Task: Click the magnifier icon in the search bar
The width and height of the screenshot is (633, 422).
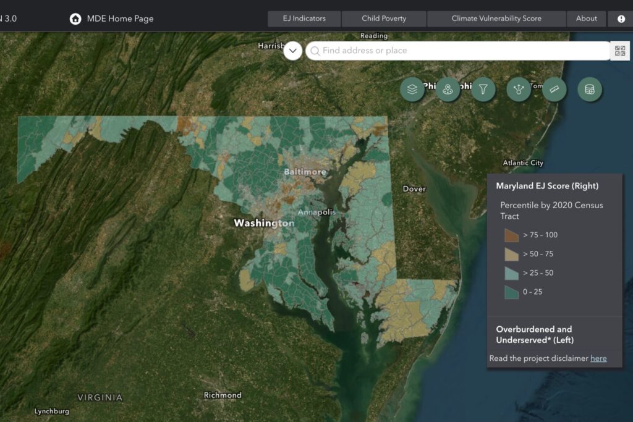Action: [x=316, y=51]
